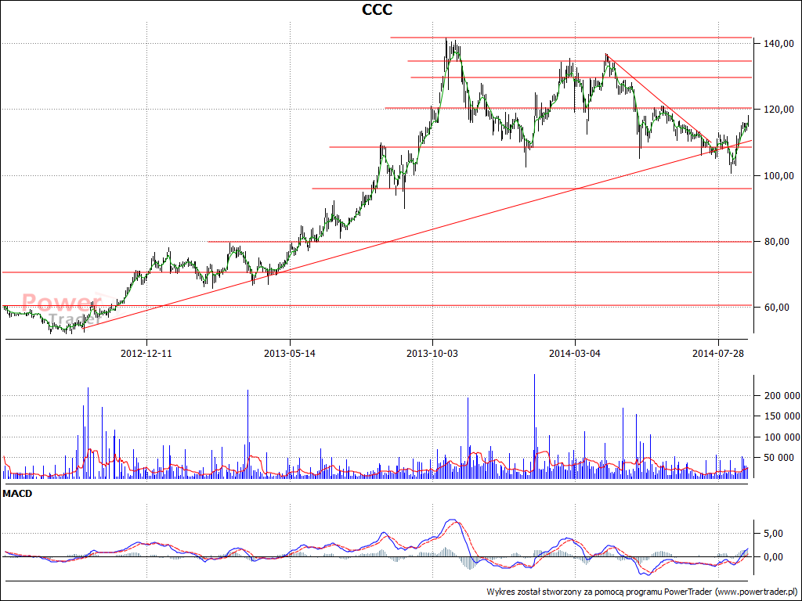The image size is (802, 601).
Task: Click the 2013-10-03 date label
Action: [432, 353]
